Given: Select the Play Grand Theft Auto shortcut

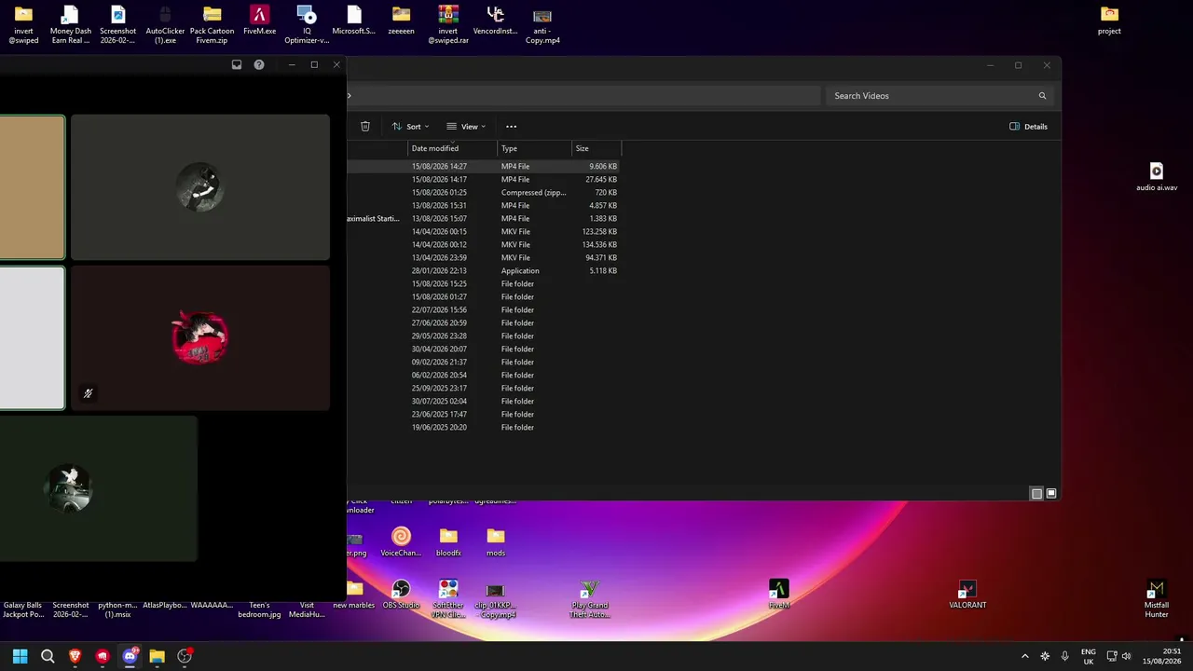Looking at the screenshot, I should 590,598.
